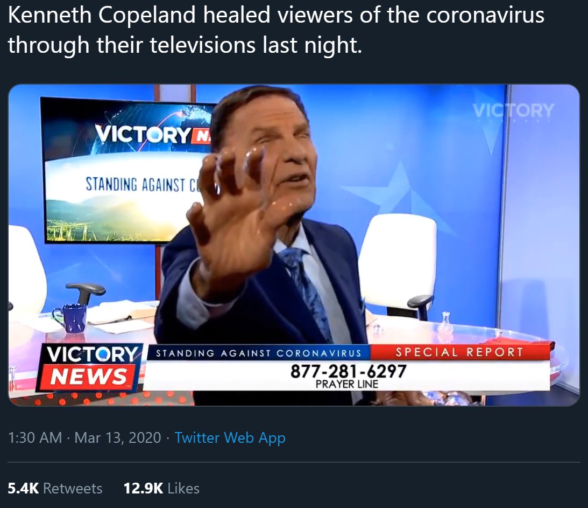Select the 877-281-6297 prayer line number
Screen dimensions: 588x508
pos(349,371)
